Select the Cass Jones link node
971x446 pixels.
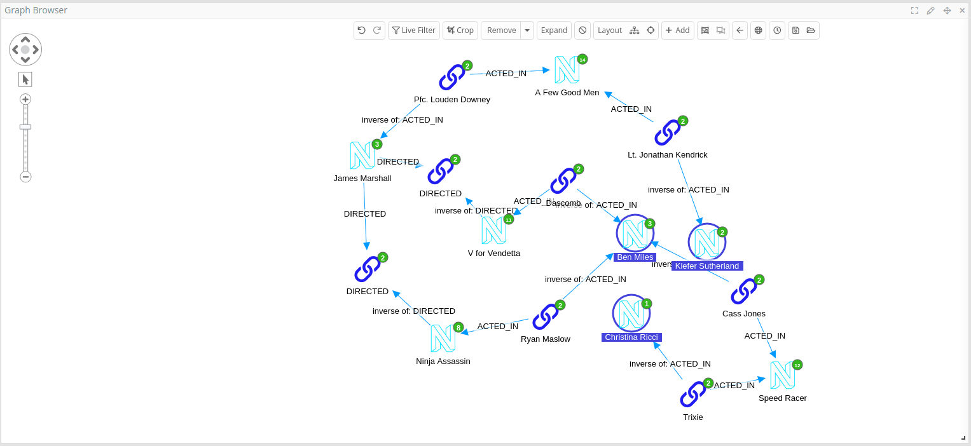click(744, 292)
